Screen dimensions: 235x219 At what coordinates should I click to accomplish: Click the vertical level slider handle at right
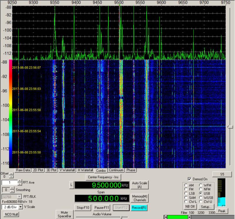[x=230, y=127]
